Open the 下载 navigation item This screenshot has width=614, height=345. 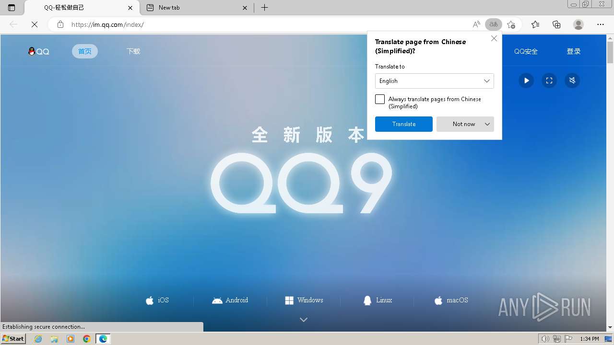133,51
